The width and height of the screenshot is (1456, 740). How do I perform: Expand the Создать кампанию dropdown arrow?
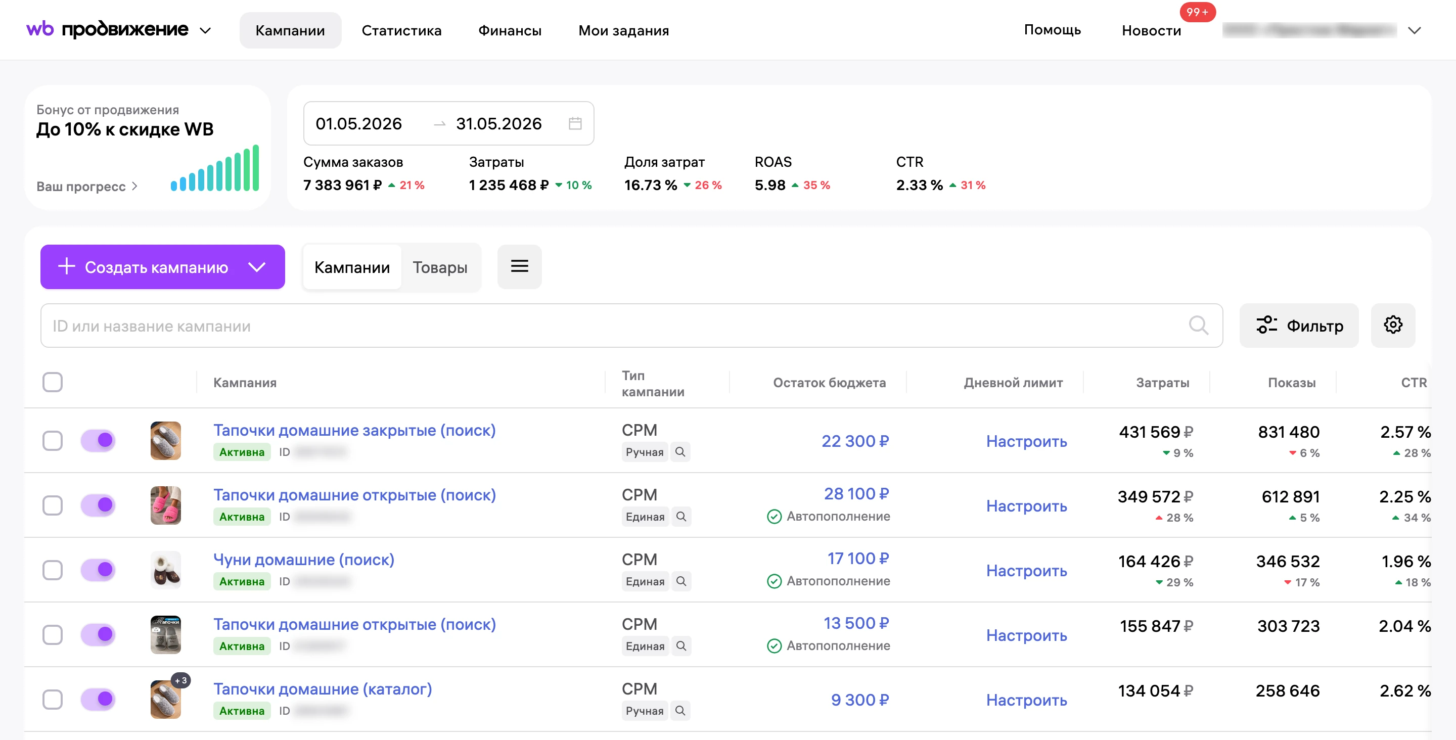click(257, 267)
